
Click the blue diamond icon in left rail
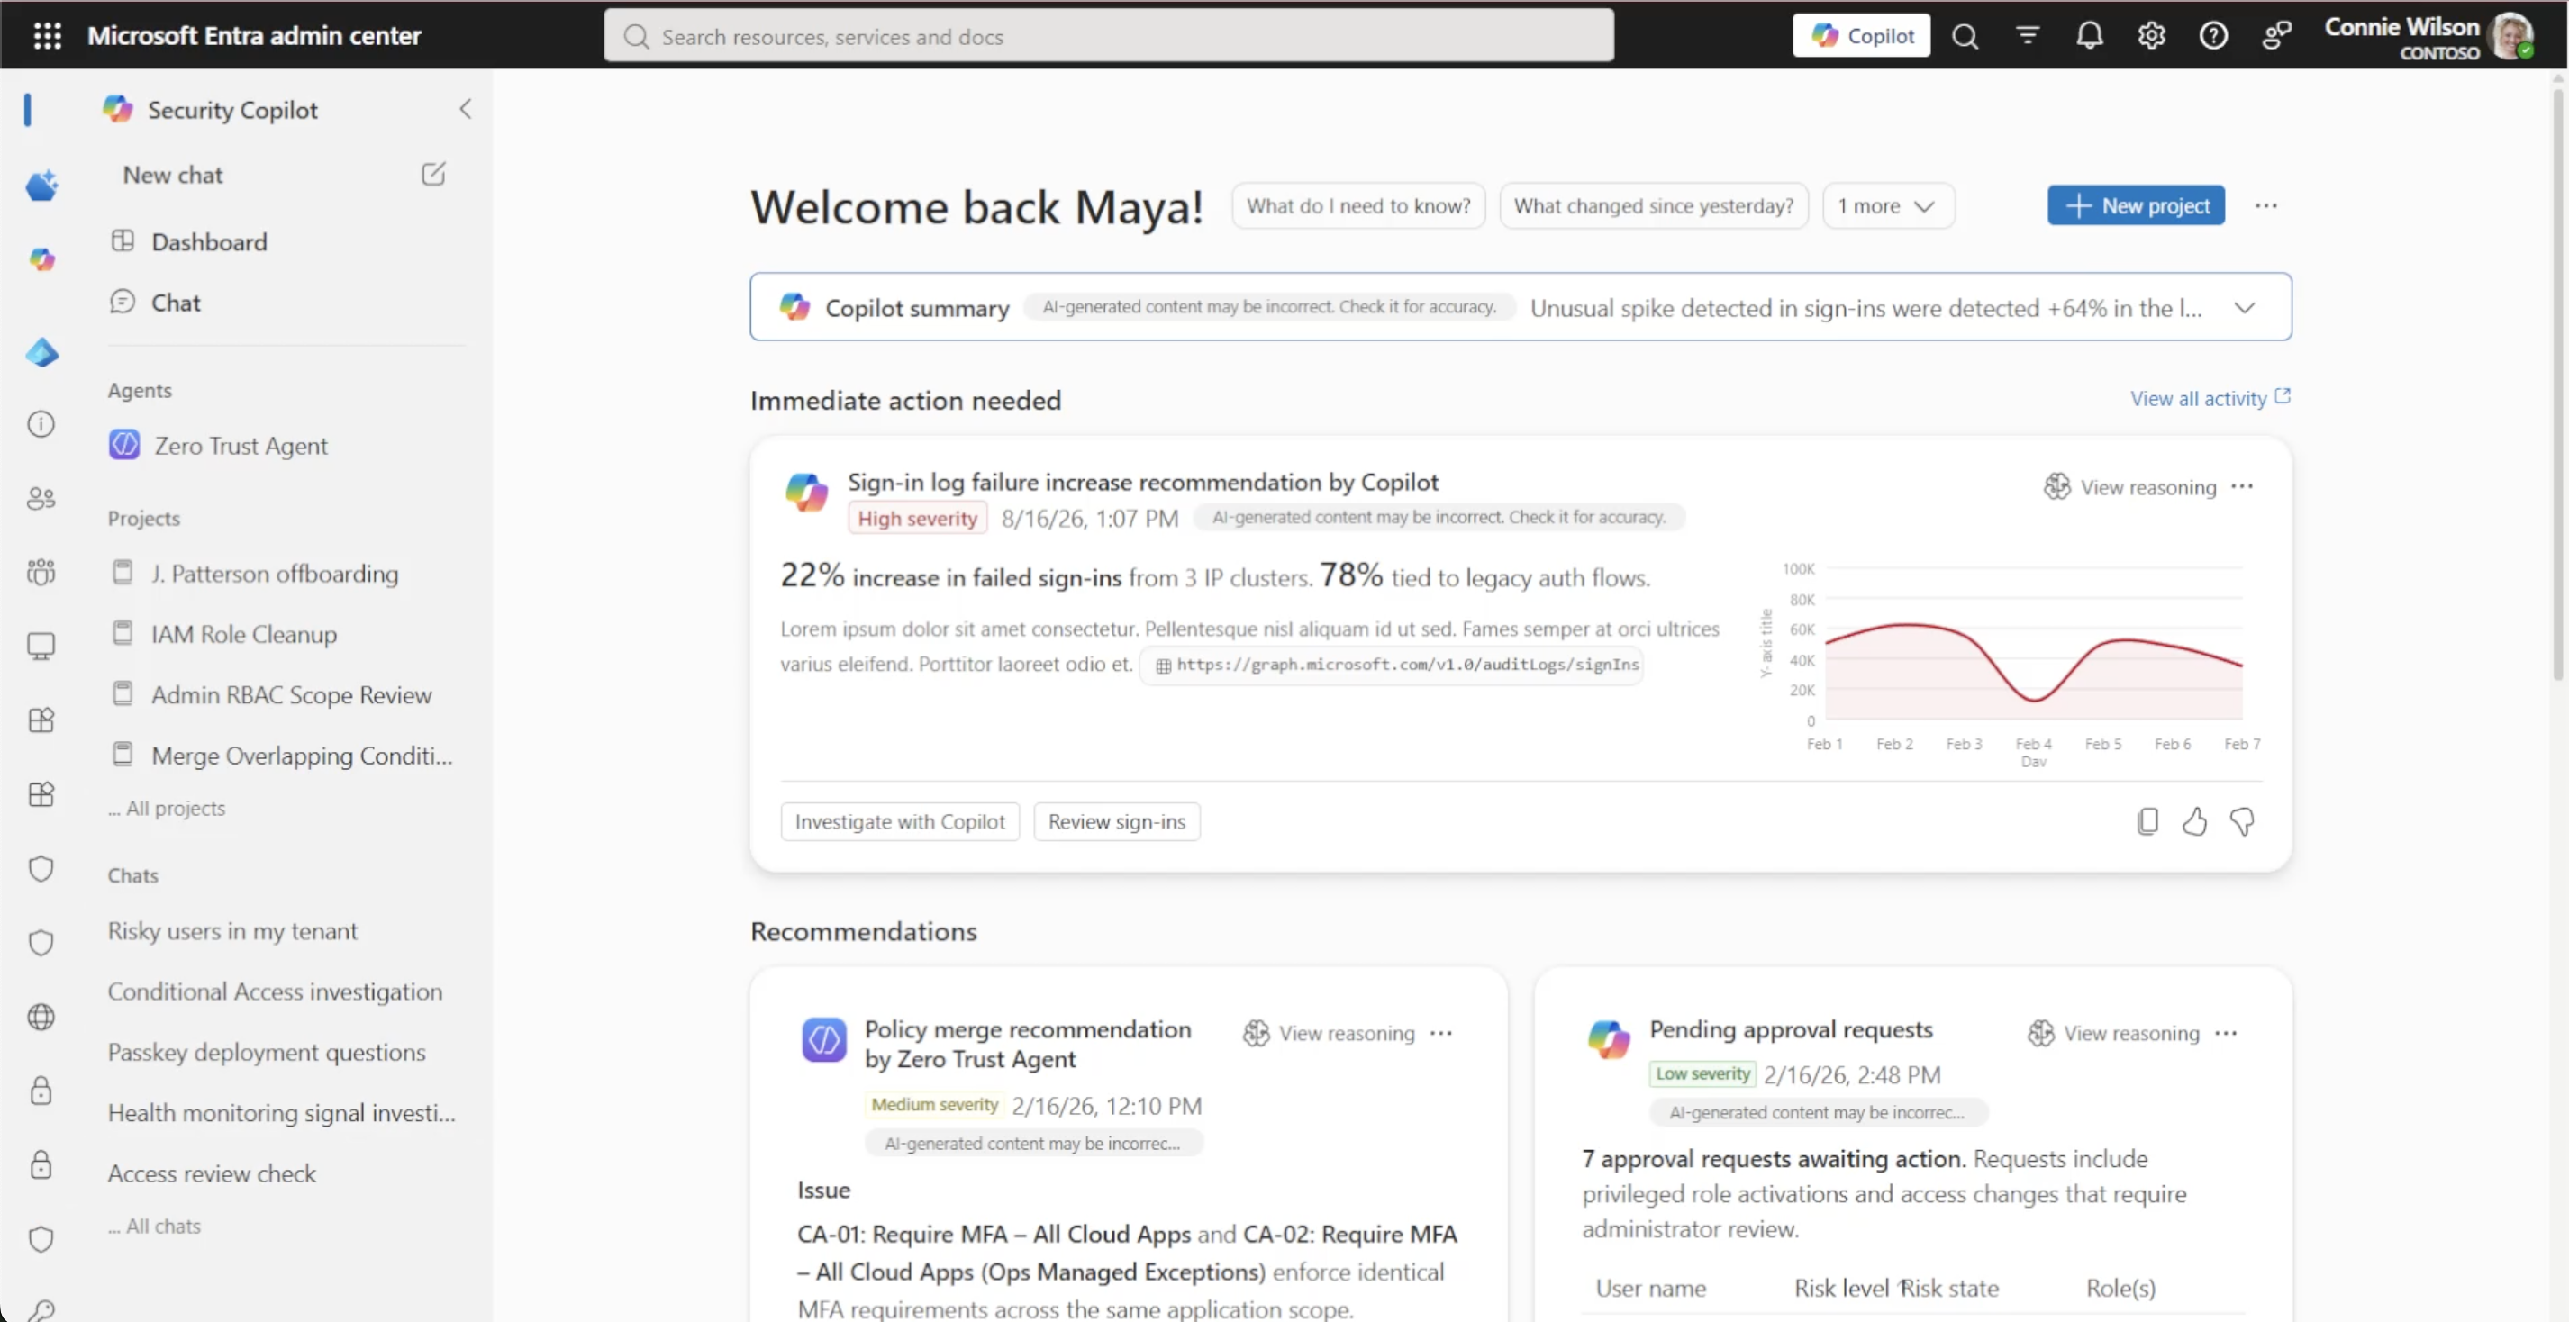(x=41, y=352)
